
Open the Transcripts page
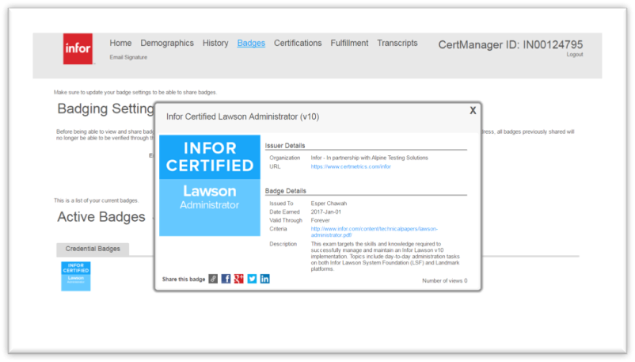397,43
